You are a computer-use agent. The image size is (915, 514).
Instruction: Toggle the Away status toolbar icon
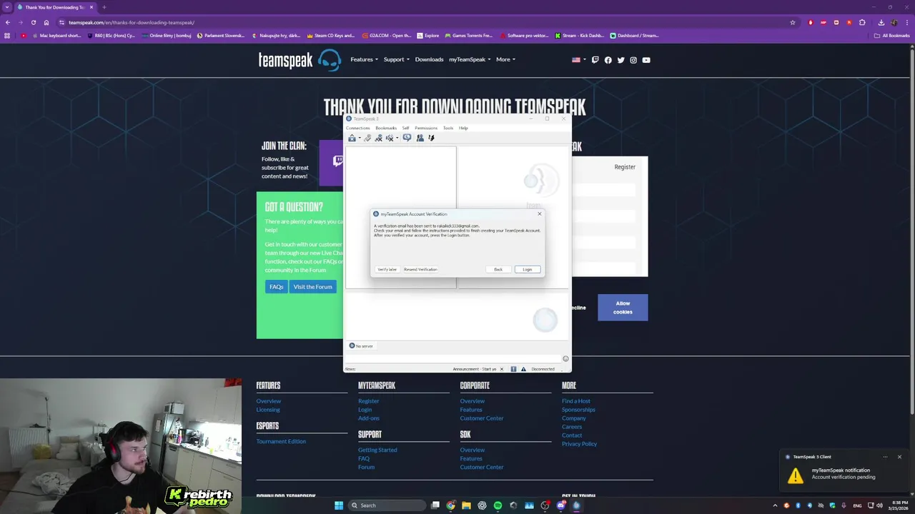[x=407, y=138]
